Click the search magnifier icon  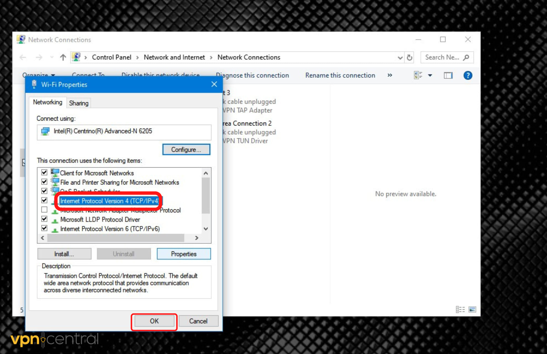(466, 58)
